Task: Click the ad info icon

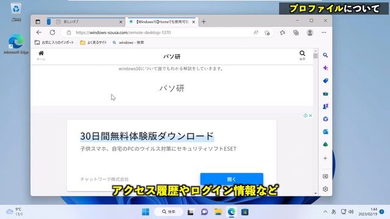Action: coord(305,116)
